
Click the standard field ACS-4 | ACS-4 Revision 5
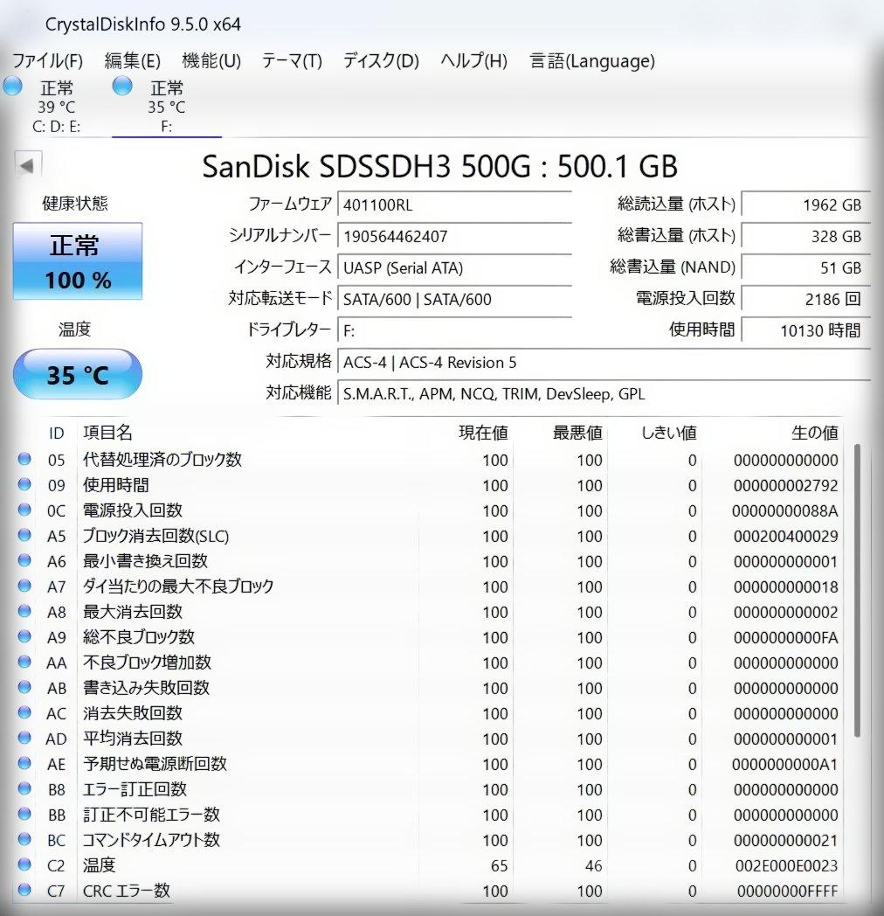[x=604, y=363]
